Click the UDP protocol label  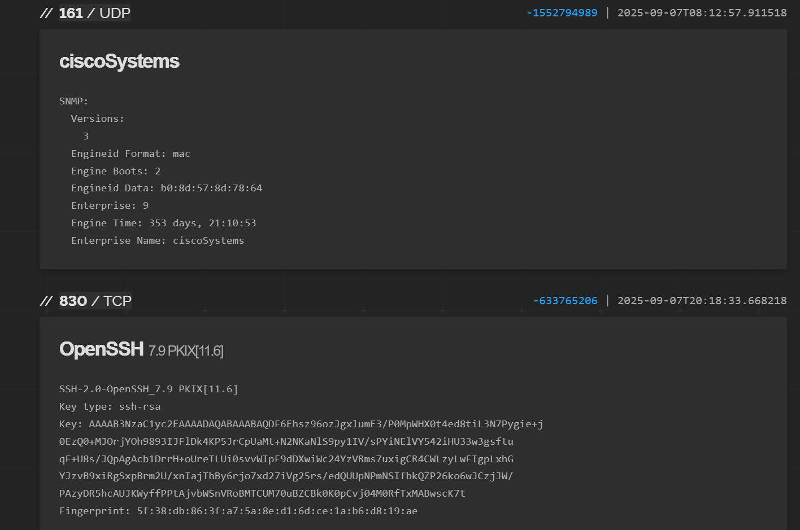[x=115, y=13]
